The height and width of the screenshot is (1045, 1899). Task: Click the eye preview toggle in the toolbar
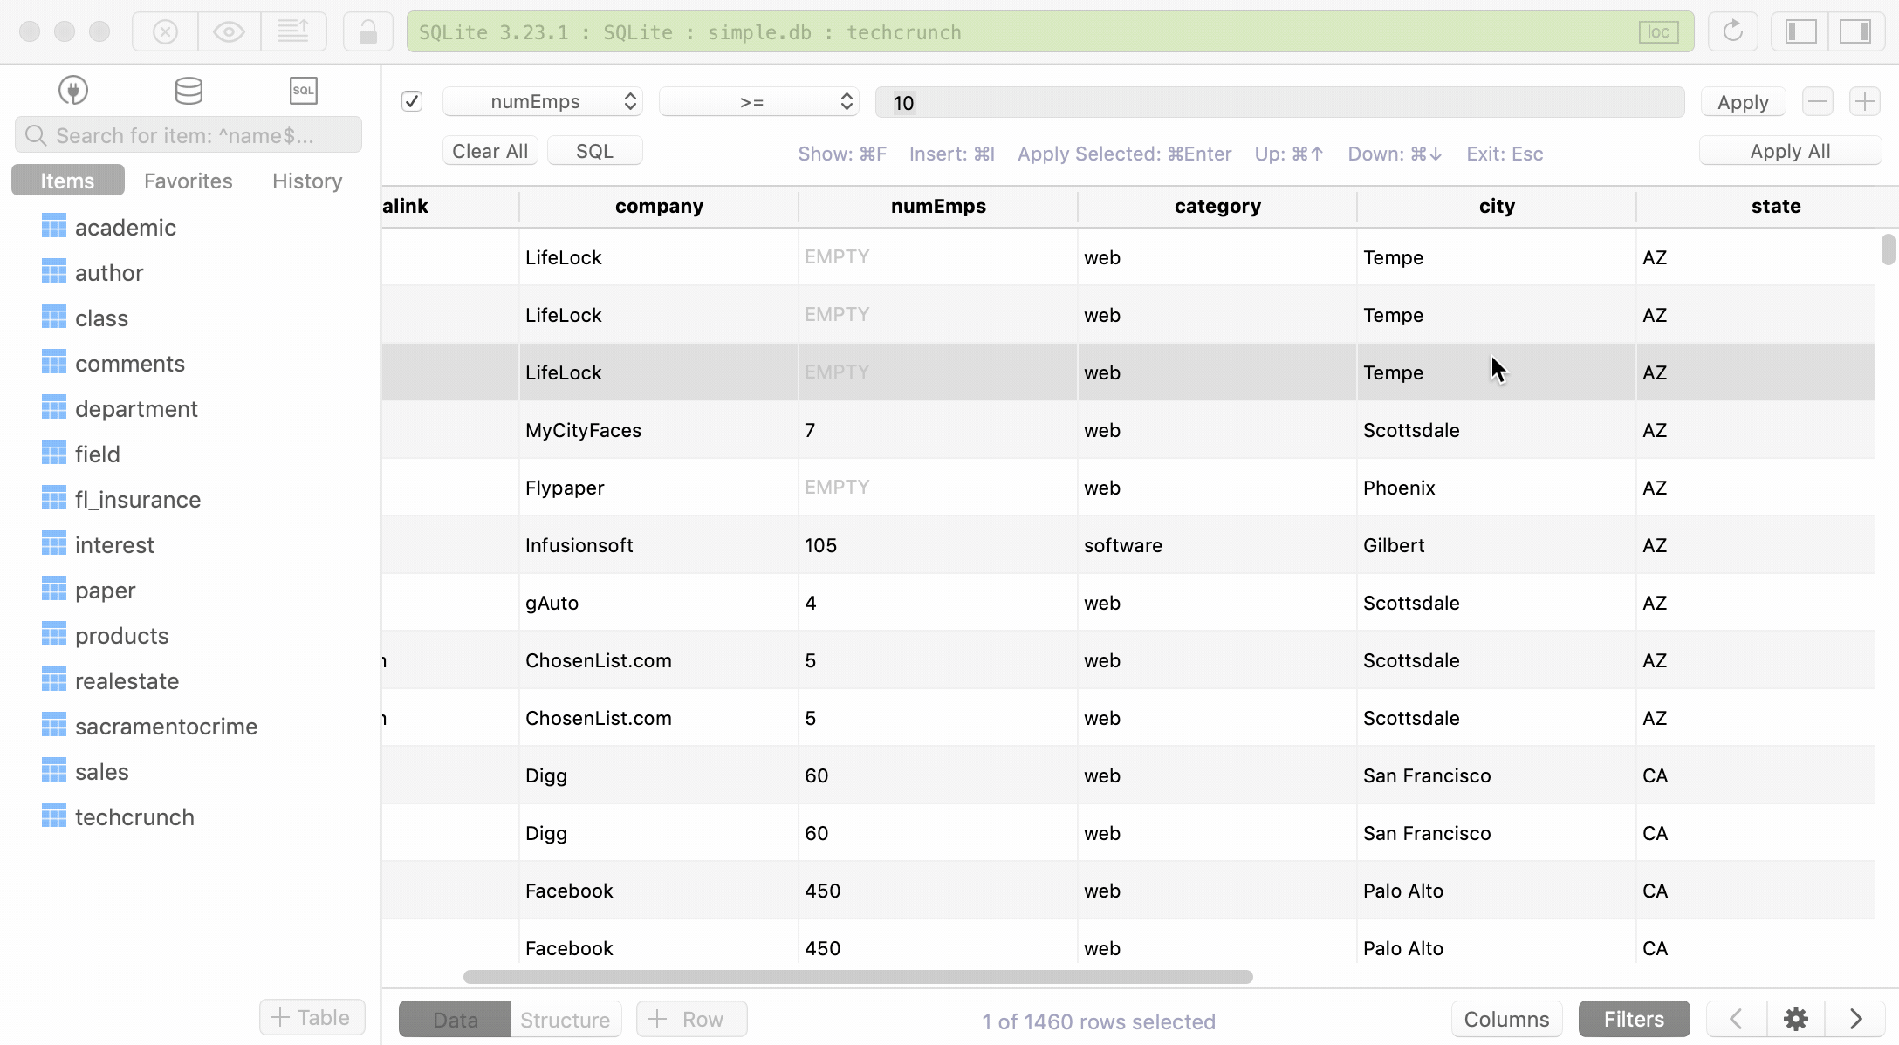[x=229, y=31]
